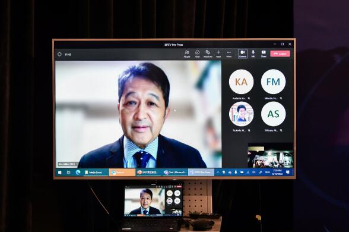
Task: Toggle the Camera on or off
Action: coord(243,54)
